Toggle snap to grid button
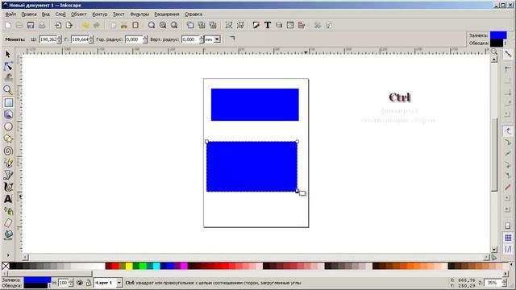 [508, 238]
